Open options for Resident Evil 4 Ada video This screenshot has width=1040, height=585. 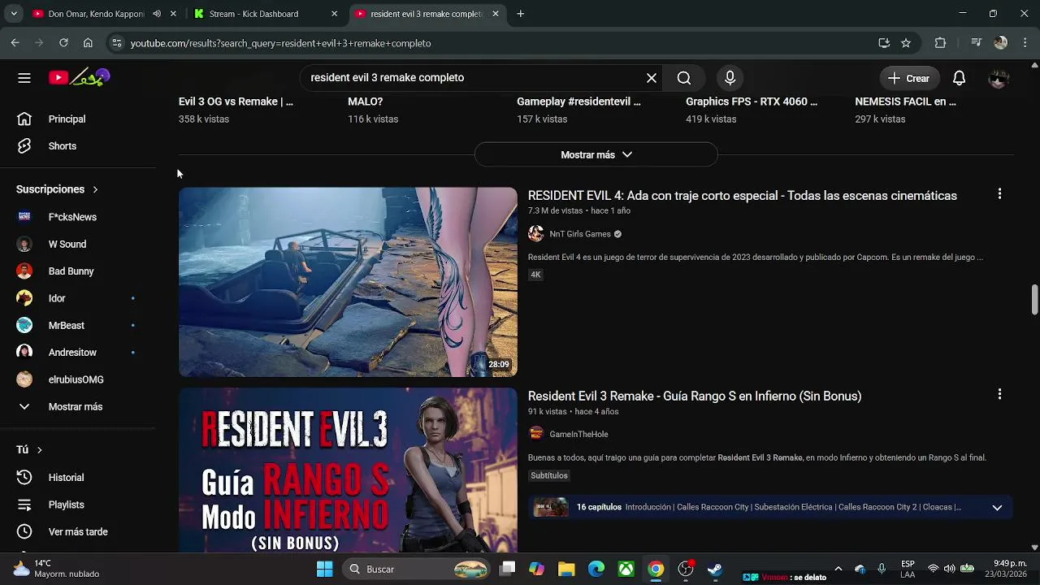click(x=999, y=194)
